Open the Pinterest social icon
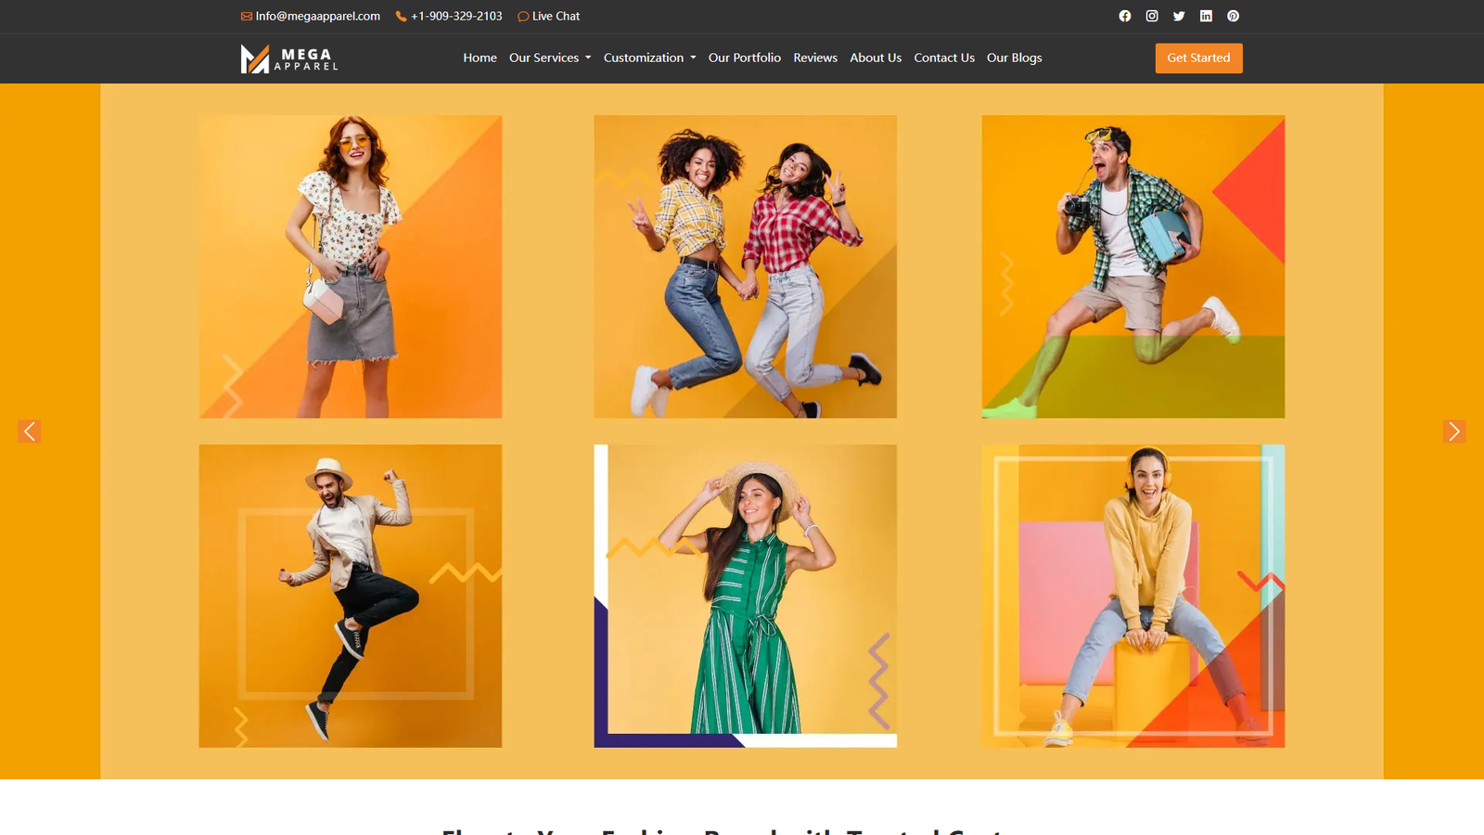1484x835 pixels. click(x=1233, y=16)
